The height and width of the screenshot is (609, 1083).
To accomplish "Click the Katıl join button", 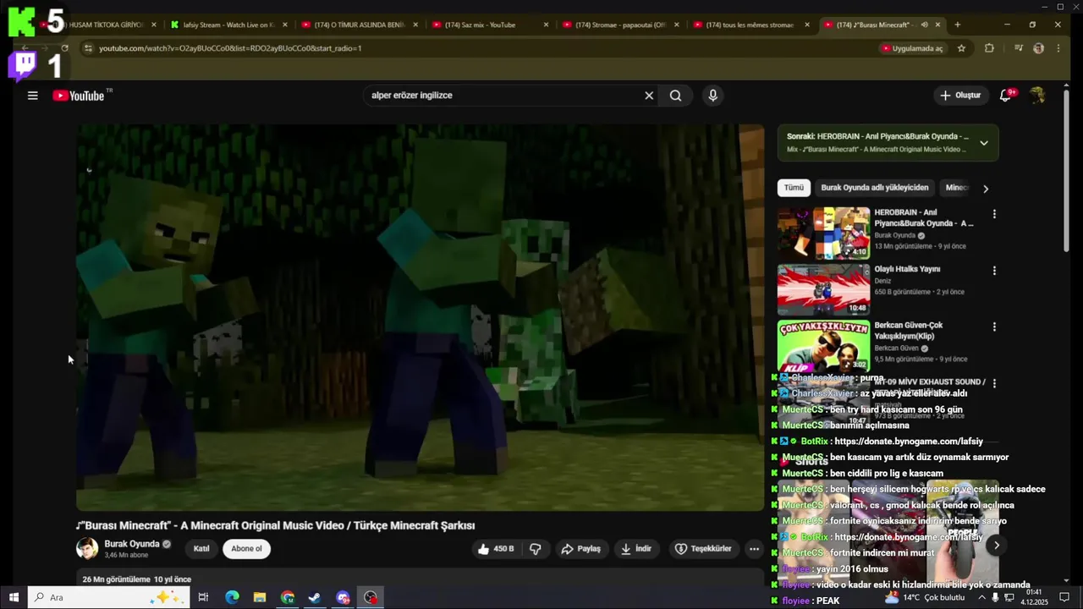I will pos(201,549).
